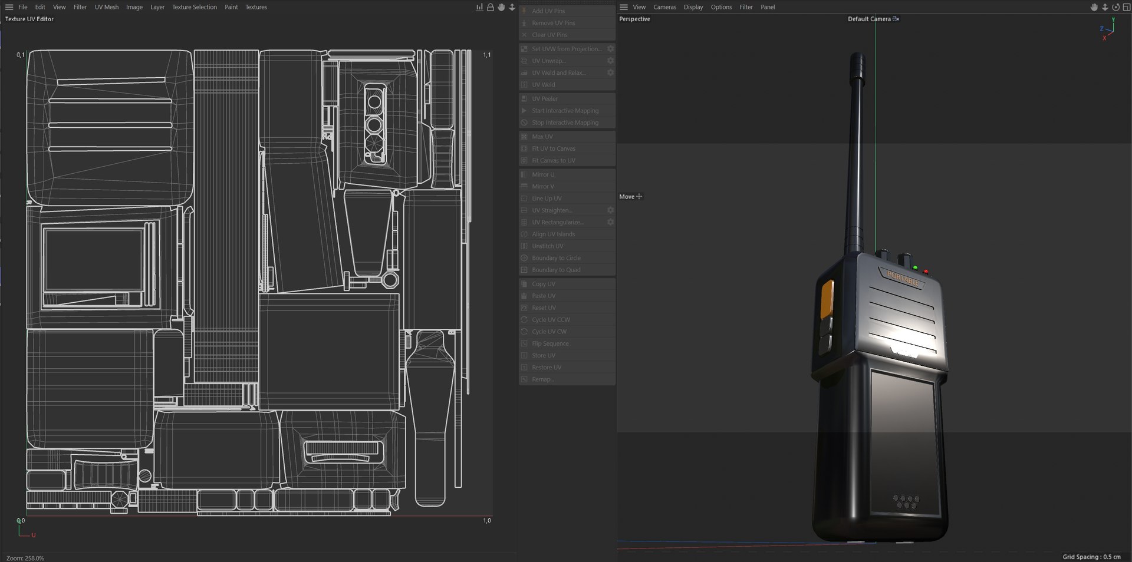1132x562 pixels.
Task: Click the Default Camera icon
Action: (x=896, y=19)
